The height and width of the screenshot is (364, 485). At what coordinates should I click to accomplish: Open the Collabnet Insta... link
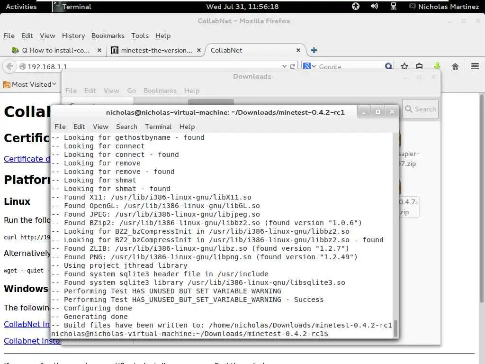[x=33, y=341]
